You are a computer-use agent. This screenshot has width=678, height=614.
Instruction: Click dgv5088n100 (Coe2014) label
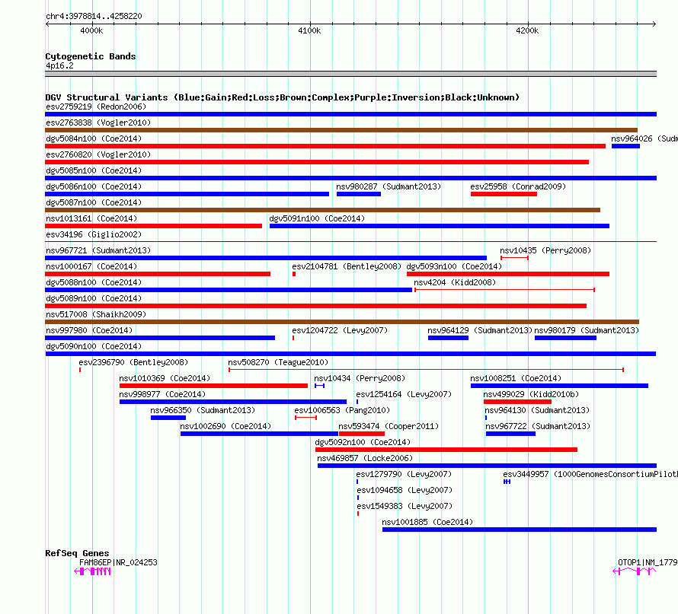[x=94, y=282]
